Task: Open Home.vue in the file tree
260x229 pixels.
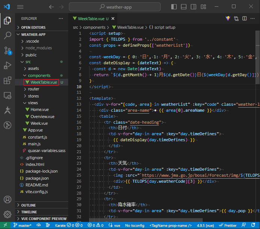Action: click(x=42, y=109)
